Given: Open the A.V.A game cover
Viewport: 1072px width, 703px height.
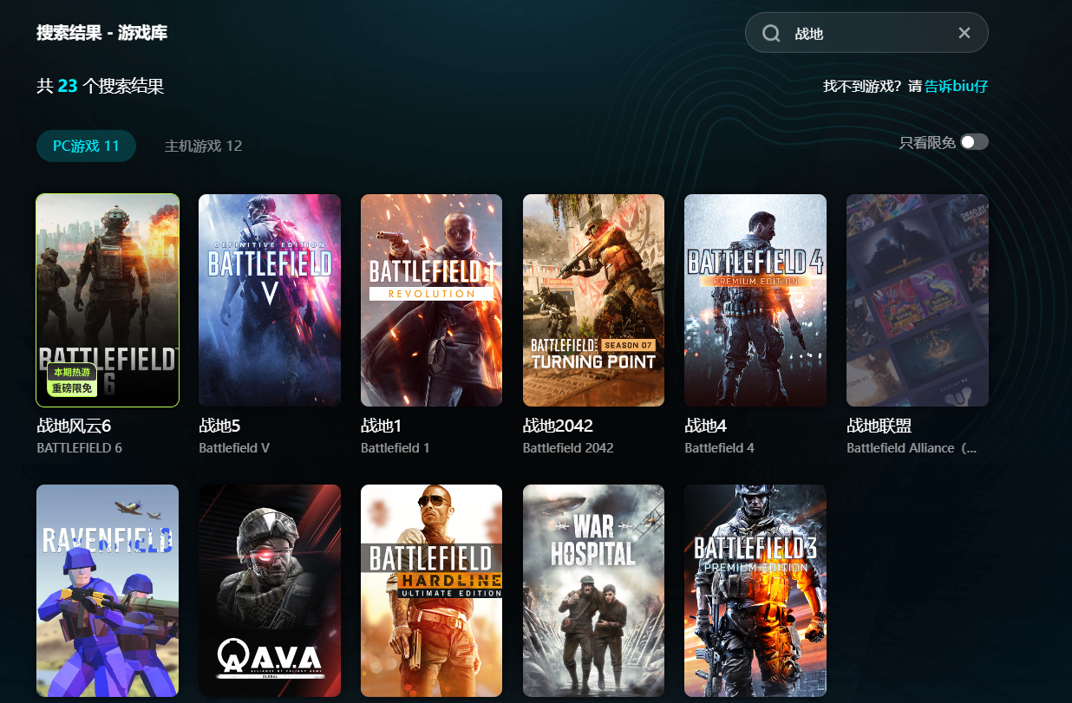Looking at the screenshot, I should click(x=270, y=590).
